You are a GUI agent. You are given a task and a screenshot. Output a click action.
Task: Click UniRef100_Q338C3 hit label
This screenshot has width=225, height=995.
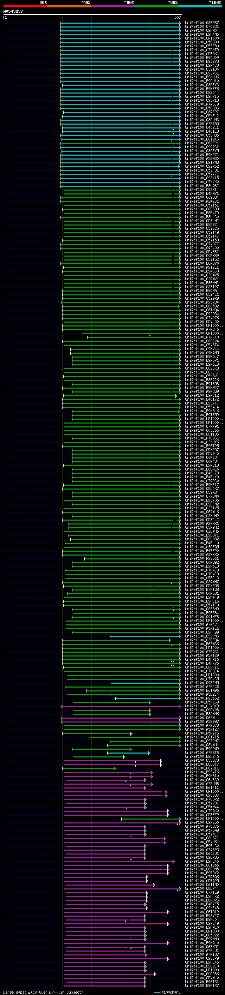(202, 760)
